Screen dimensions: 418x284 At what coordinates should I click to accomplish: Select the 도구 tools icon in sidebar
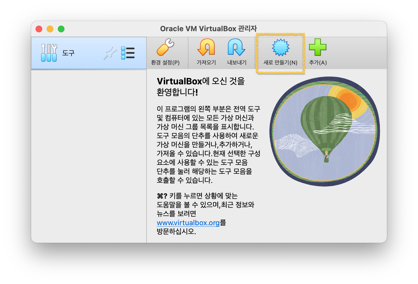pyautogui.click(x=49, y=53)
